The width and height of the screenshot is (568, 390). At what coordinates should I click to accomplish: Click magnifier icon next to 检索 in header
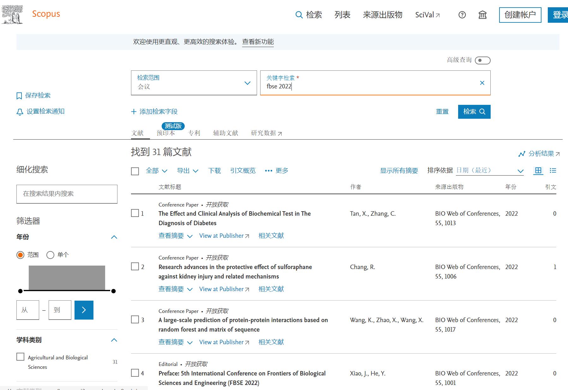click(299, 15)
